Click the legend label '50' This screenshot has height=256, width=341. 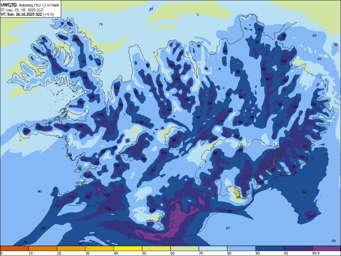pos(144,253)
